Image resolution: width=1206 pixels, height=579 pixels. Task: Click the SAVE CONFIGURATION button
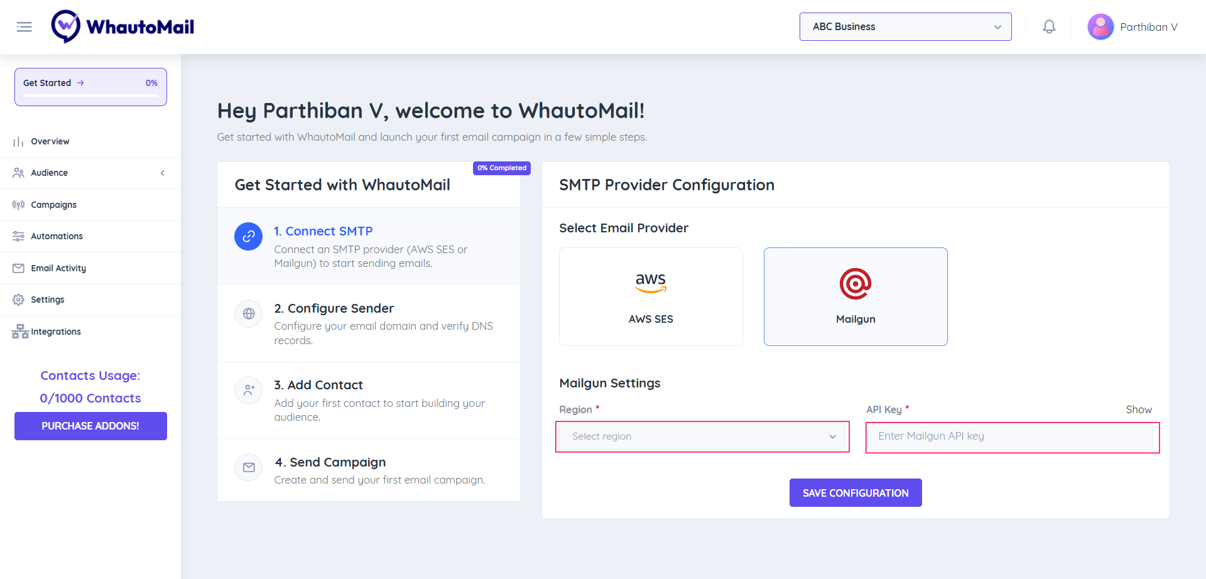point(856,492)
